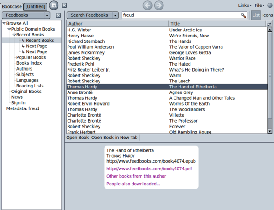This screenshot has width=274, height=210.
Task: Select the We're Friends, Now row
Action: [167, 36]
